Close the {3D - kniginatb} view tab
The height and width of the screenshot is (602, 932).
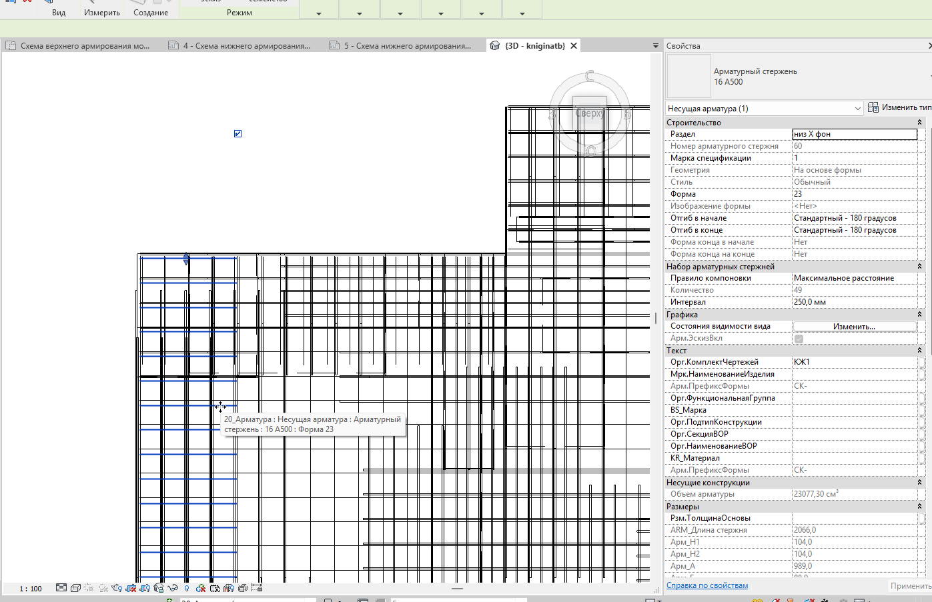pyautogui.click(x=574, y=46)
